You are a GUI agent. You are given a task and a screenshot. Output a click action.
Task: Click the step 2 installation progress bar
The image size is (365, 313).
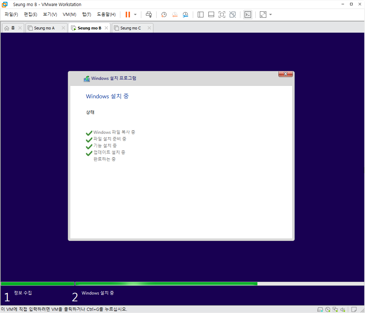[x=219, y=284]
